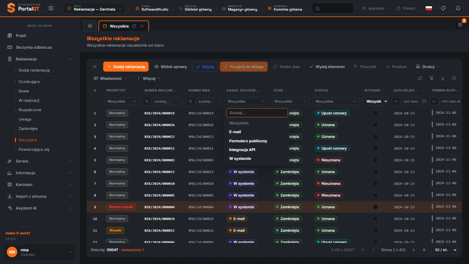
Task: Open Oczekujące list in sidebar
Action: click(x=29, y=82)
